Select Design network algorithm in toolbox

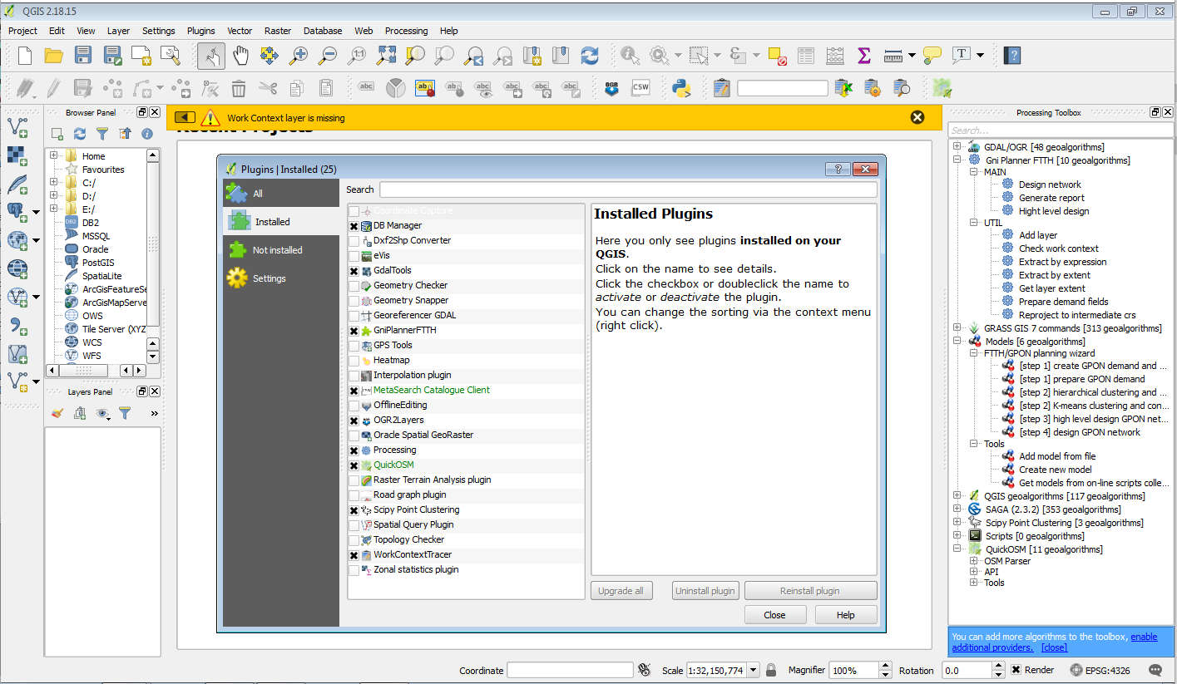1050,185
